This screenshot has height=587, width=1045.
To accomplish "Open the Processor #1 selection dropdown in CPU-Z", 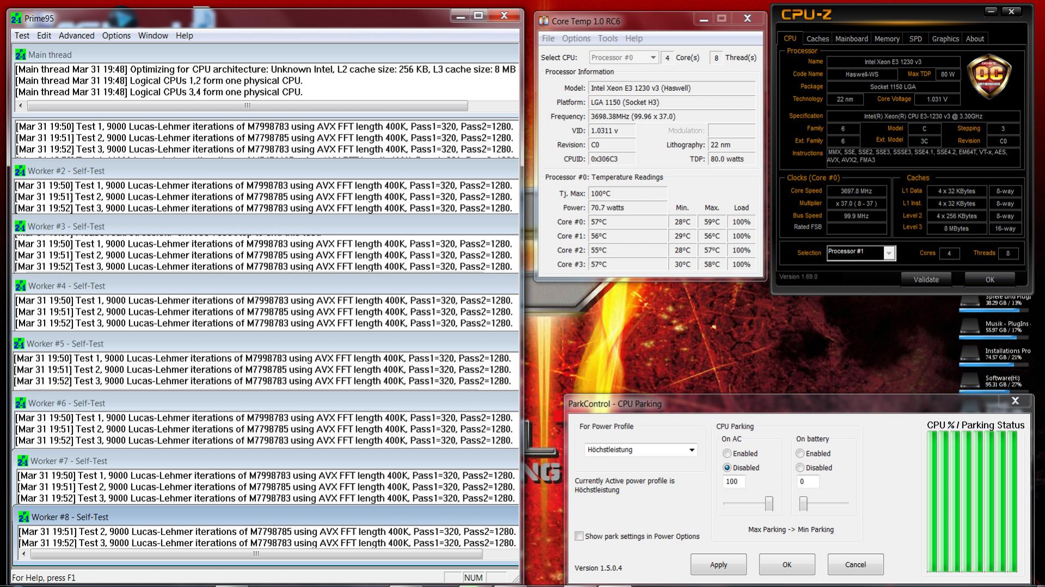I will [x=860, y=253].
